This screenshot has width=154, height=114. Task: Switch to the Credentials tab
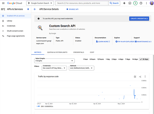pos(79,52)
